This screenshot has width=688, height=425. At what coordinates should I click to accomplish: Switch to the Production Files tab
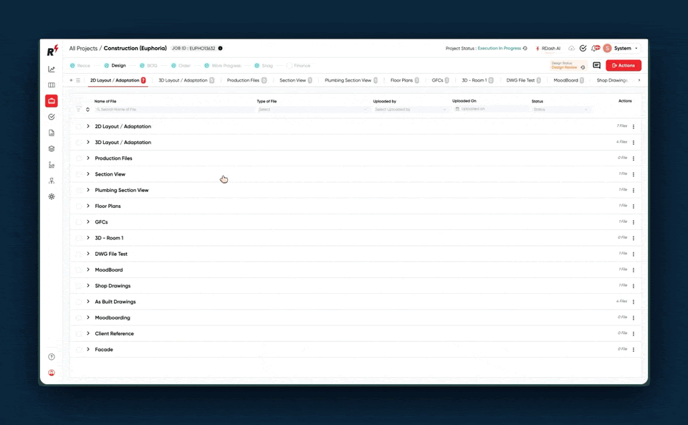click(243, 80)
